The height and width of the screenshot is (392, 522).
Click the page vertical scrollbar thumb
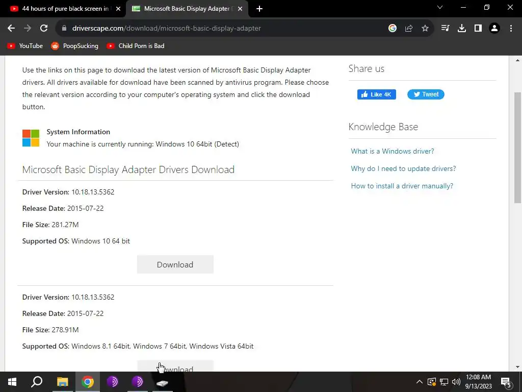(518, 148)
